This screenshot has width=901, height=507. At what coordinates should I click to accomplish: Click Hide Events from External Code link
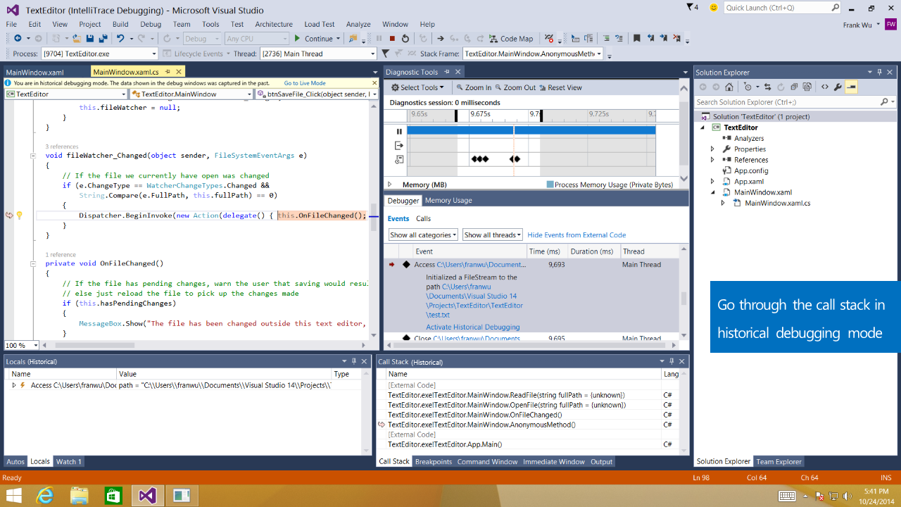tap(576, 235)
